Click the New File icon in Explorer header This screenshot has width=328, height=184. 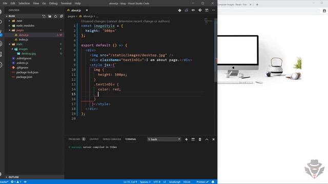pos(44,16)
